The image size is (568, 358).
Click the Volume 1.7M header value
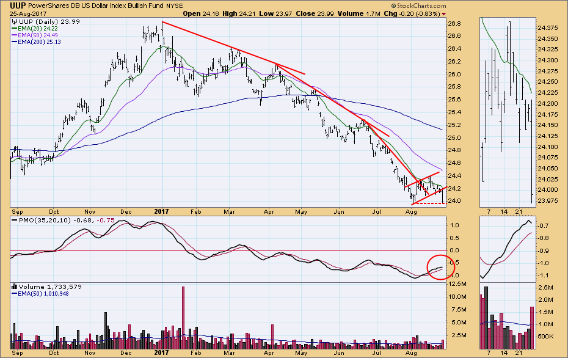coord(359,14)
